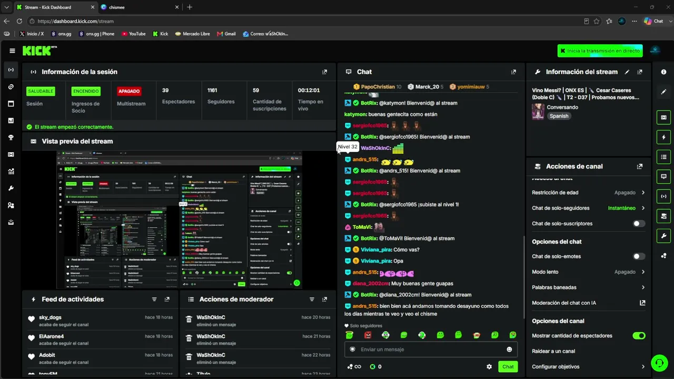
Task: Send message with the green Chat button
Action: point(508,366)
